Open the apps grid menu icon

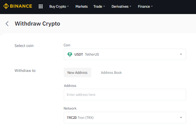tap(41, 6)
